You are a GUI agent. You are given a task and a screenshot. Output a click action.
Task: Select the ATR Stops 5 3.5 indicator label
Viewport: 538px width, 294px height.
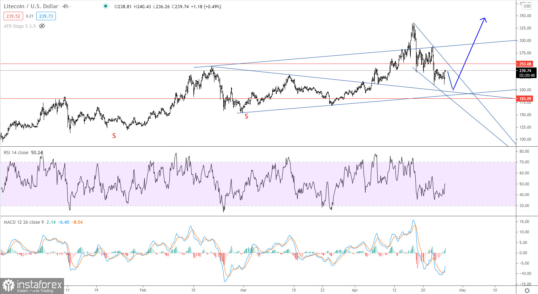pyautogui.click(x=20, y=26)
